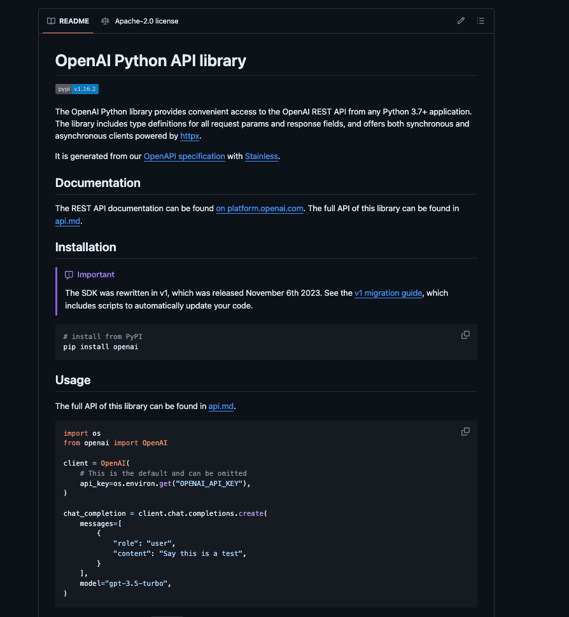The width and height of the screenshot is (569, 617).
Task: Click the Documentation section heading
Action: (x=97, y=183)
